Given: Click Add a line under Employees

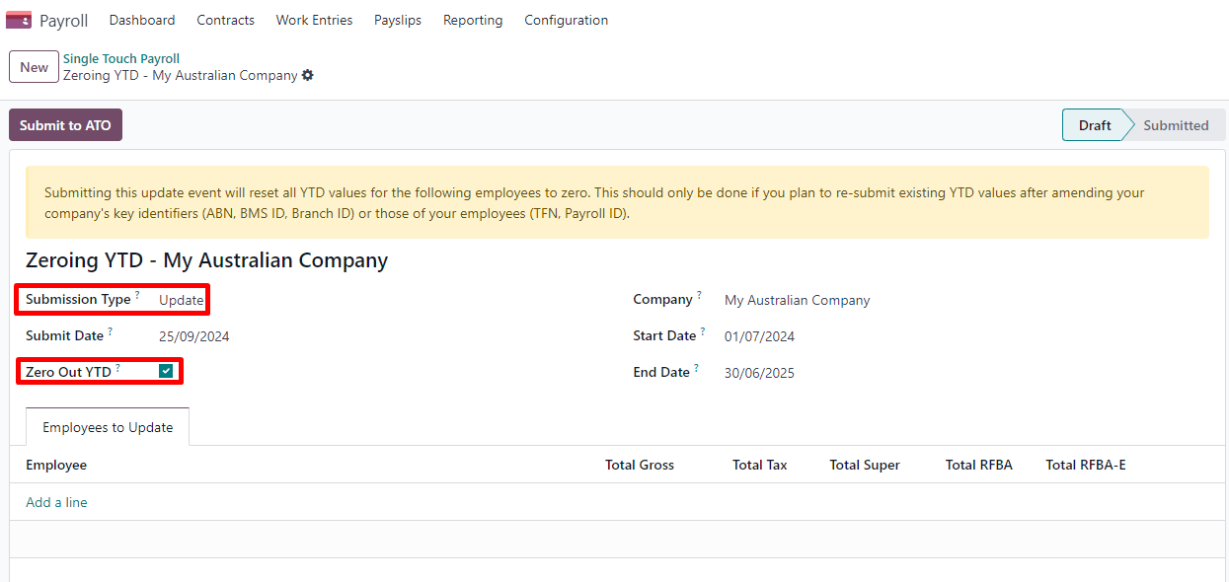Looking at the screenshot, I should click(56, 502).
